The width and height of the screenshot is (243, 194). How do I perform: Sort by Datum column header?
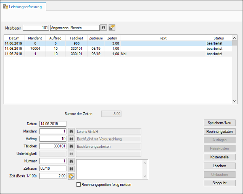pos(14,38)
